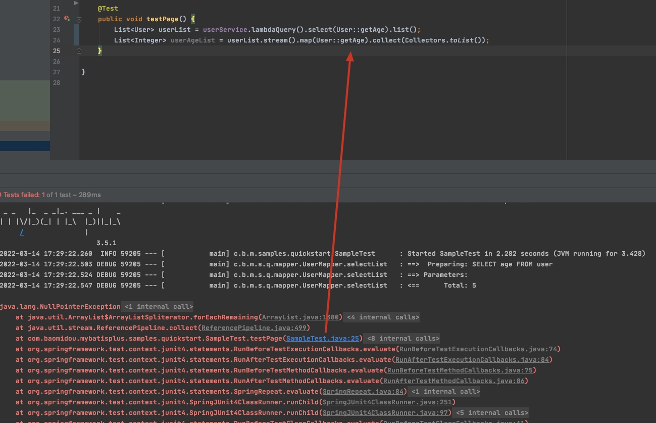Viewport: 656px width, 423px height.
Task: Click the SpringRepeat.java:84 link
Action: (x=364, y=392)
